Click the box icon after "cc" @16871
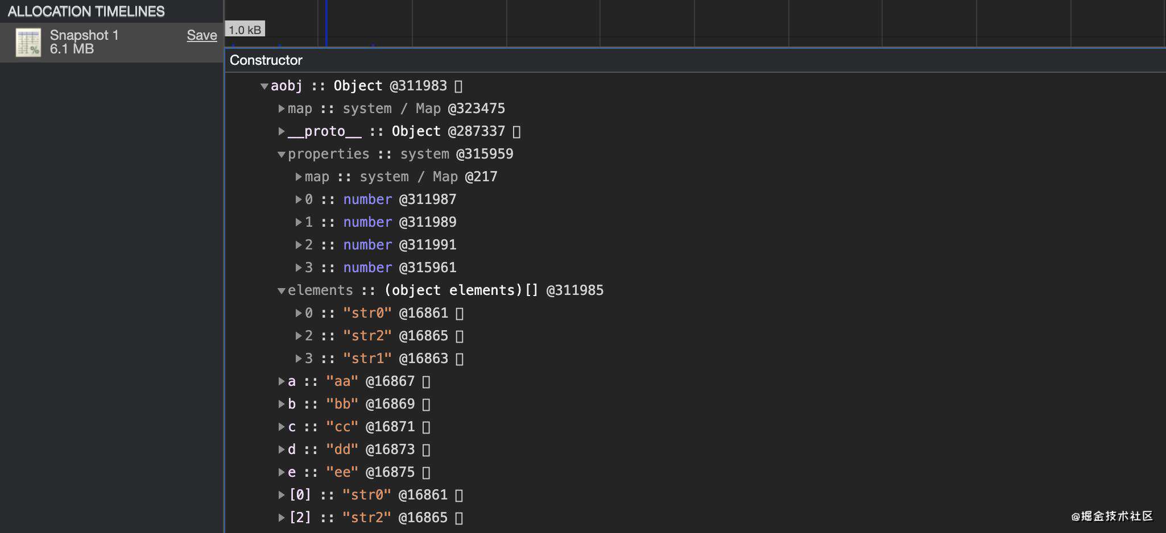Image resolution: width=1166 pixels, height=533 pixels. coord(426,427)
